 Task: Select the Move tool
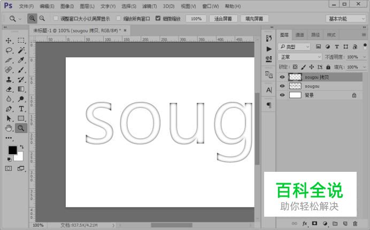click(9, 41)
